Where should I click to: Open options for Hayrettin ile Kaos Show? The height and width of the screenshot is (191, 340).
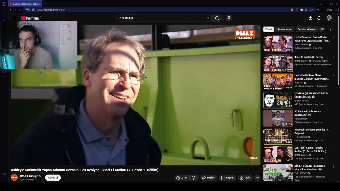pyautogui.click(x=333, y=76)
